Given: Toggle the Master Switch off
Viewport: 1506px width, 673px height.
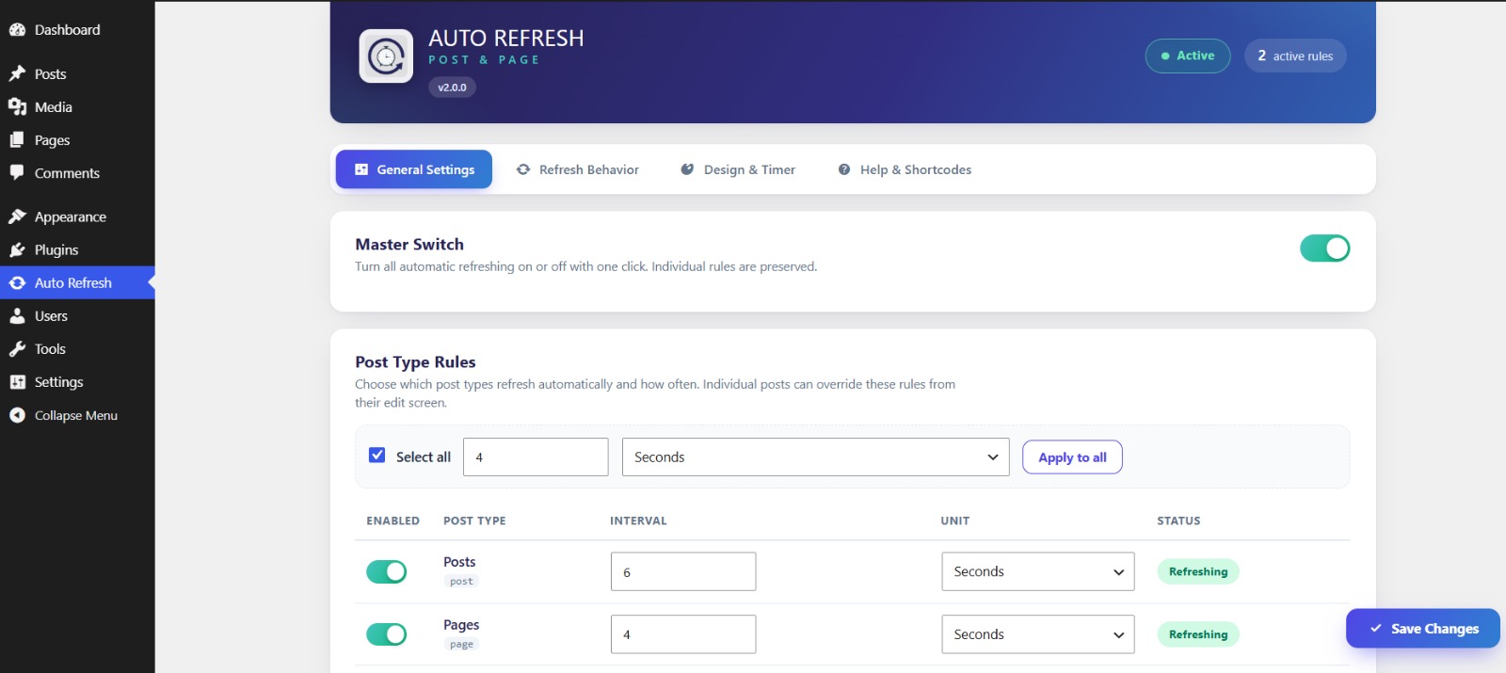Looking at the screenshot, I should pyautogui.click(x=1324, y=248).
